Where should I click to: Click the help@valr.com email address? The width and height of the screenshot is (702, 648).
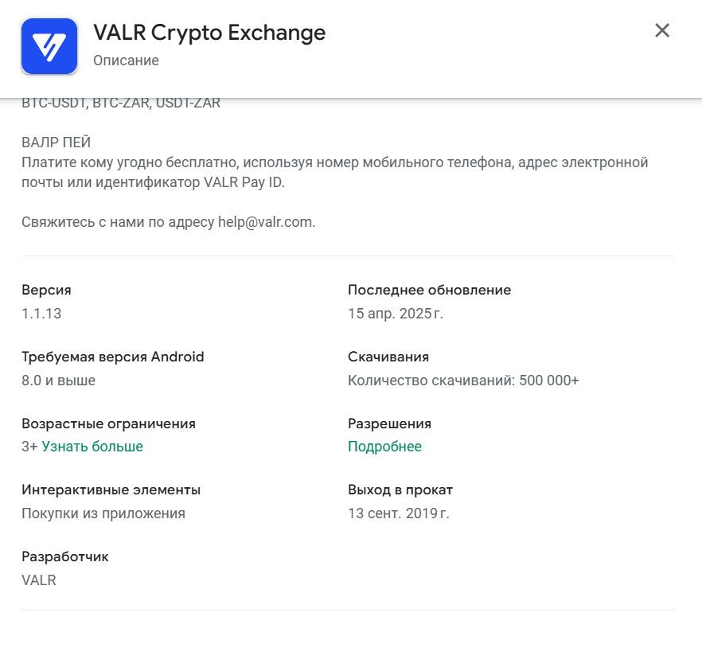click(x=265, y=222)
